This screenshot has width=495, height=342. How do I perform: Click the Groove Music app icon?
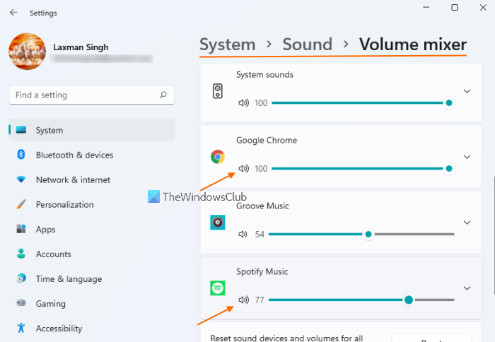[218, 223]
